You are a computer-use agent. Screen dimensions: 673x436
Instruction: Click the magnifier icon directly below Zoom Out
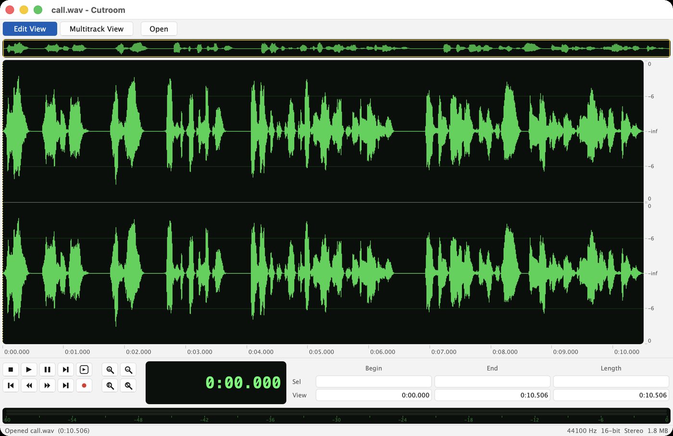[128, 385]
